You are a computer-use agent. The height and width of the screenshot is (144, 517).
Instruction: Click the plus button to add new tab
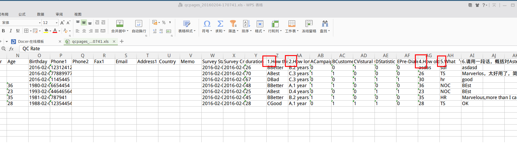(122, 42)
